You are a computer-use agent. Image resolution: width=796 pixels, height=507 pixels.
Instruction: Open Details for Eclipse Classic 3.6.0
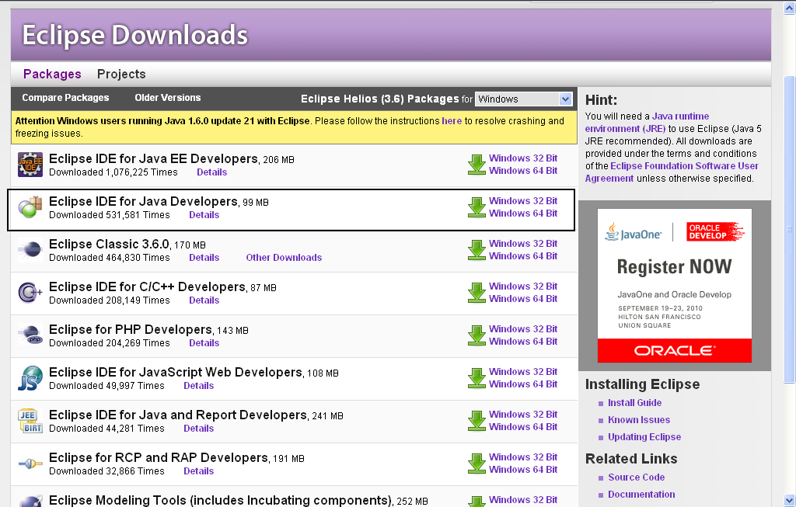tap(204, 258)
